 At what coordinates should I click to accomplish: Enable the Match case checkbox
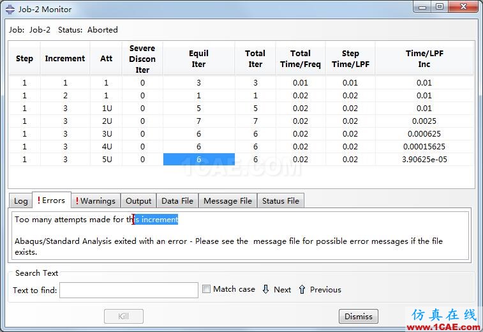coord(206,289)
